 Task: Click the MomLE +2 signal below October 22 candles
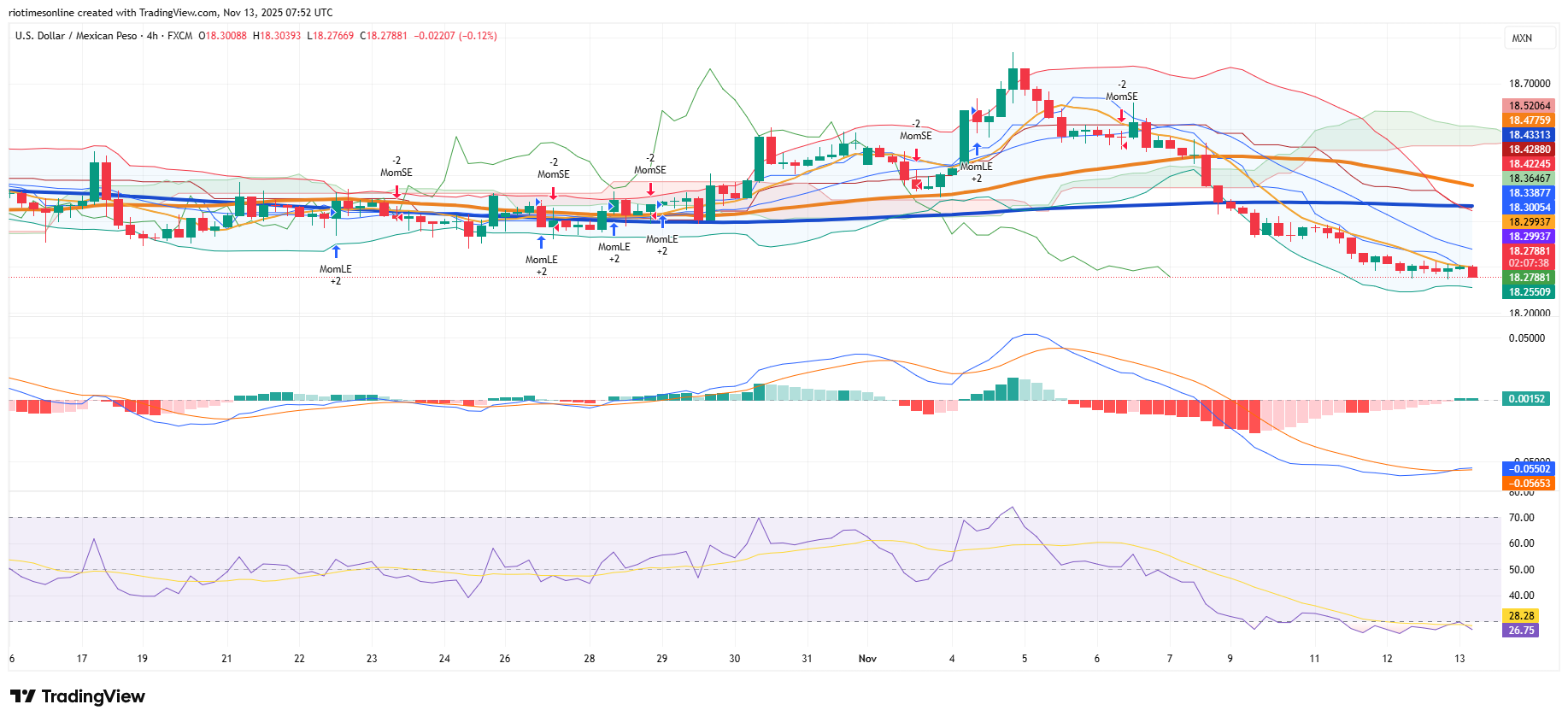[336, 275]
